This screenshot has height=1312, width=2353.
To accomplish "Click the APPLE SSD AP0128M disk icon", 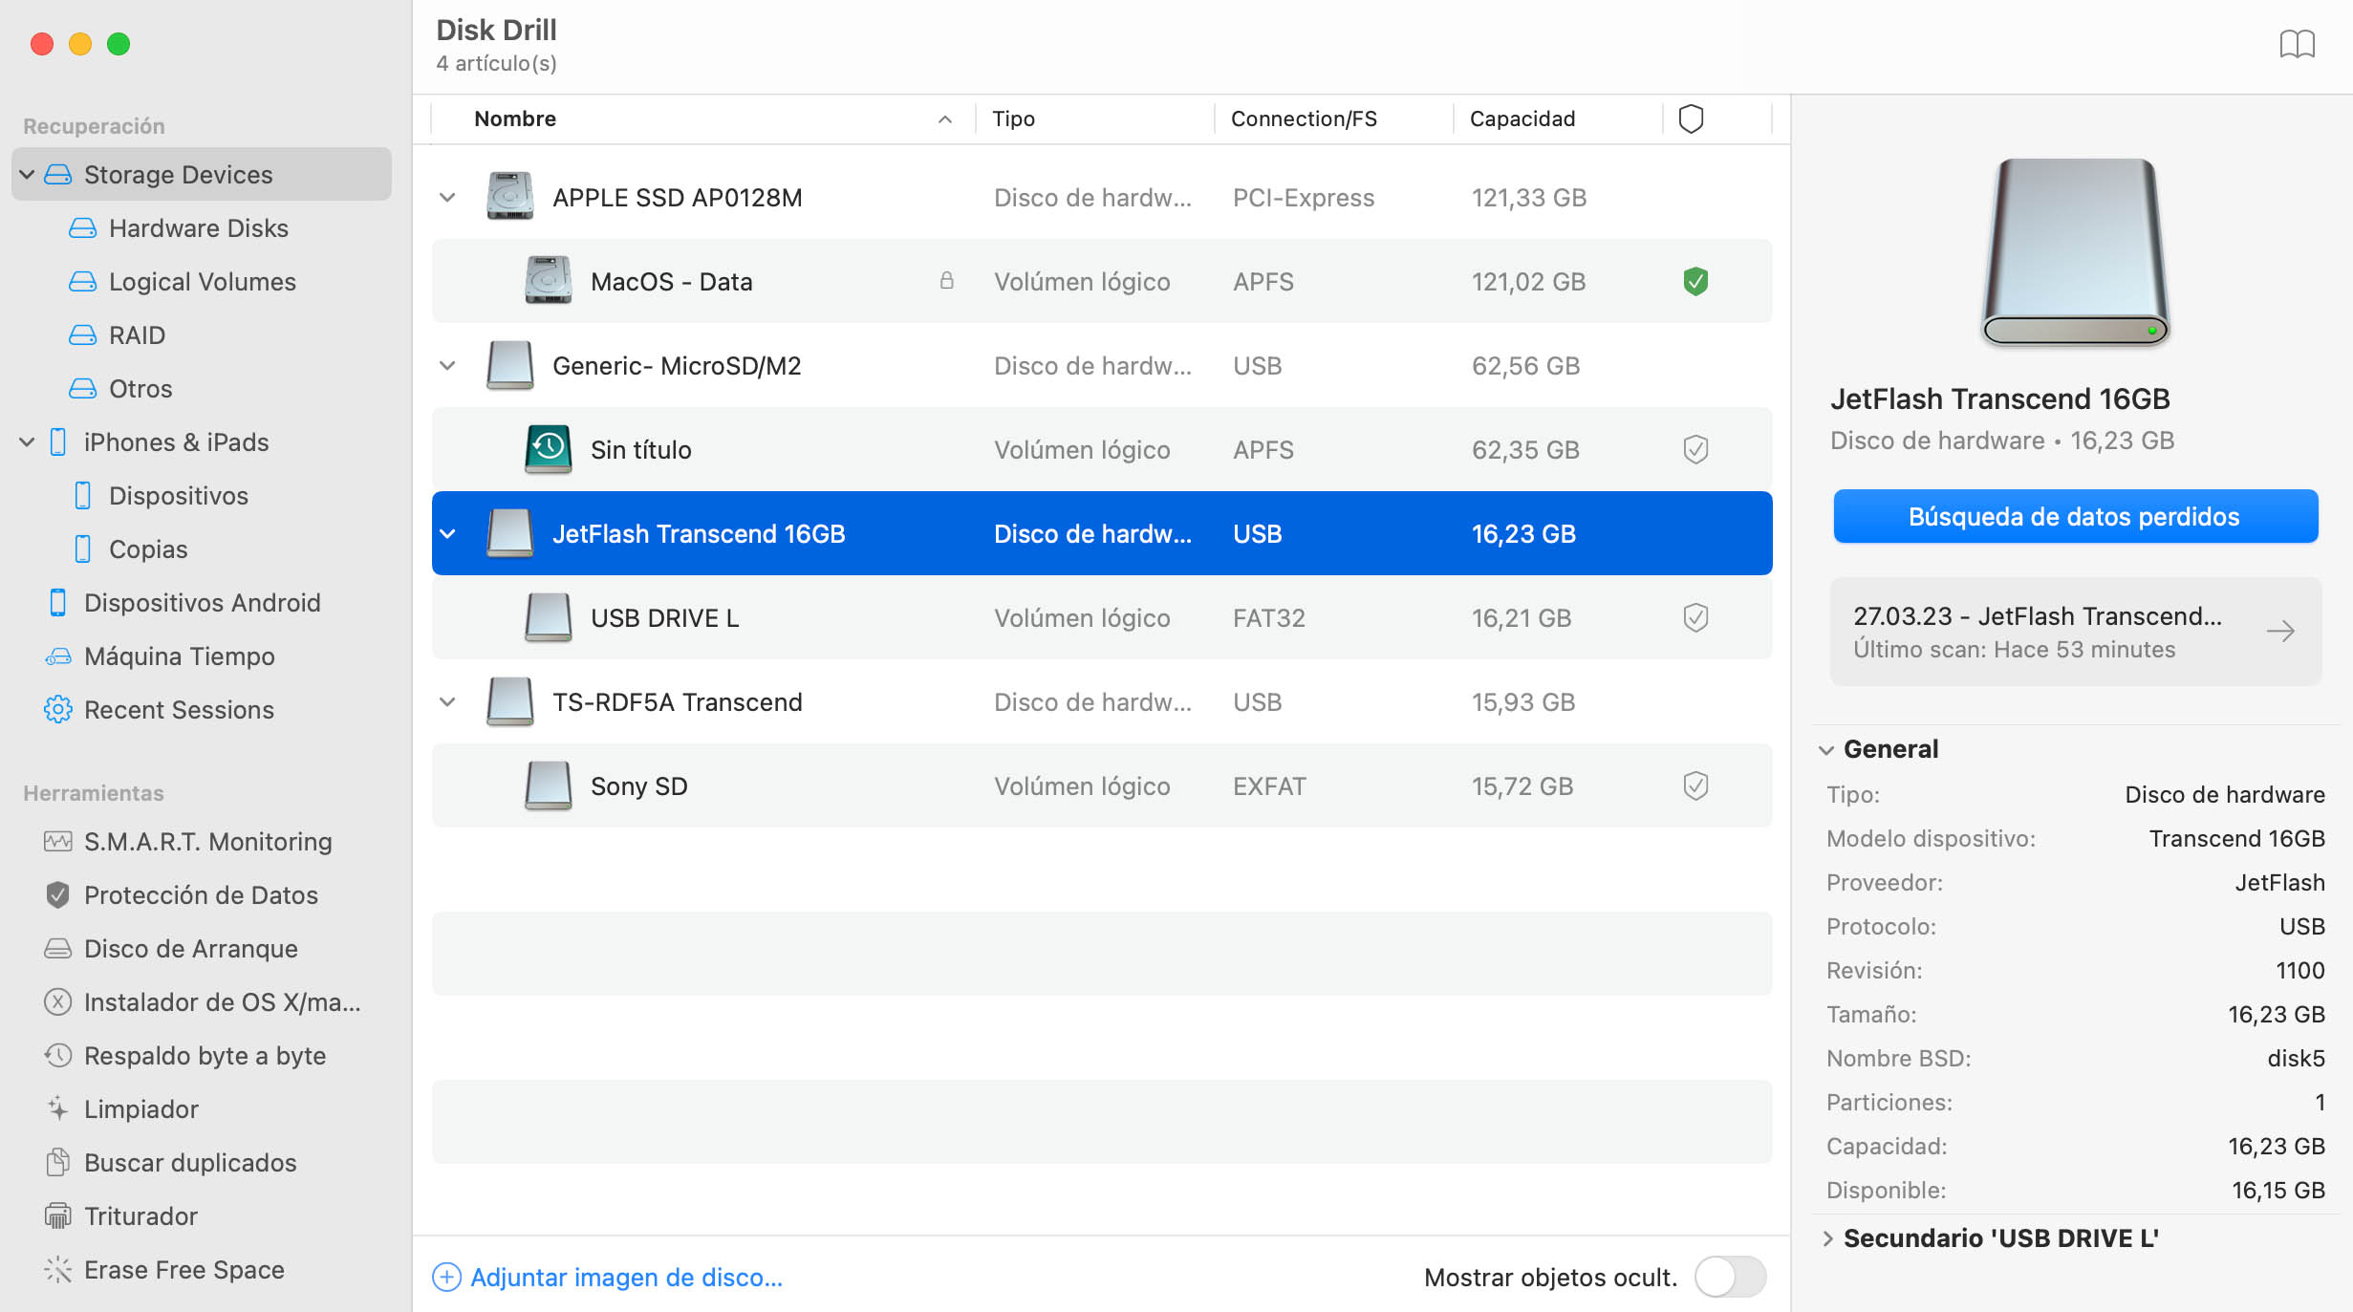I will [509, 197].
